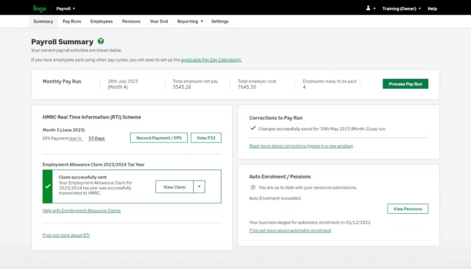Click the checkmark in Corrections to Pay Run
Viewport: 471px width, 269px height.
253,129
